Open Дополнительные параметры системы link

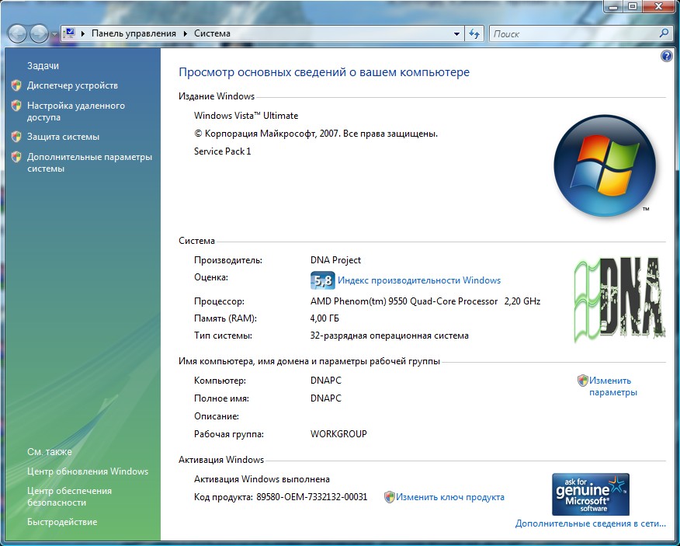90,162
